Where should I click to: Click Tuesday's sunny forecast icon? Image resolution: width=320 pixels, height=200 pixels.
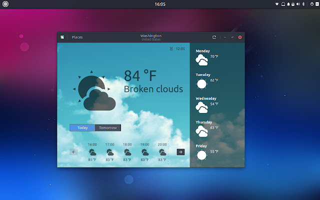pos(201,84)
